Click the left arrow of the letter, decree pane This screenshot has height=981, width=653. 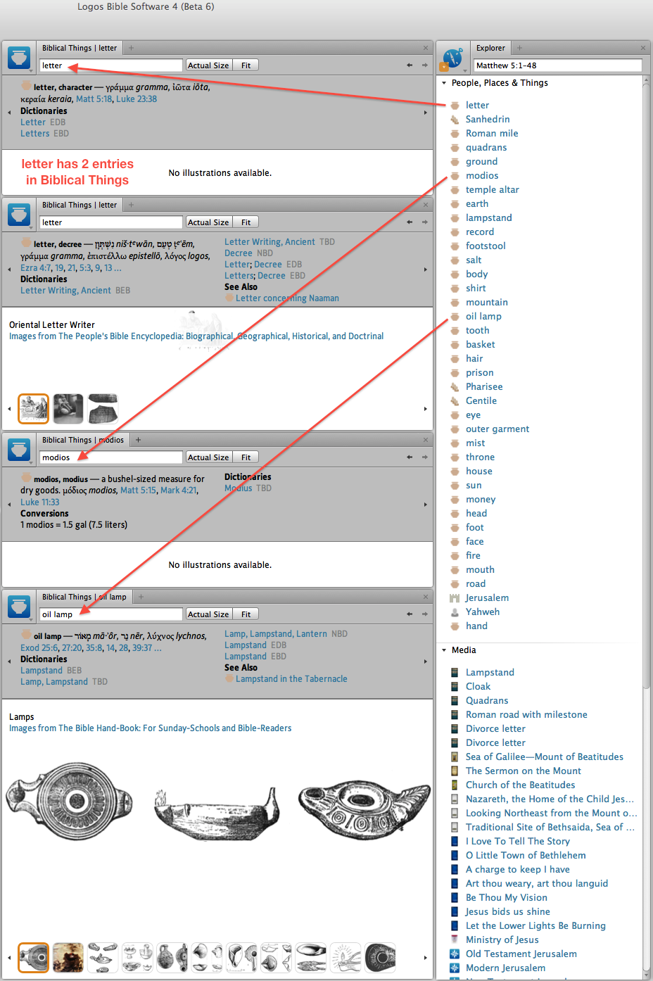pyautogui.click(x=9, y=270)
